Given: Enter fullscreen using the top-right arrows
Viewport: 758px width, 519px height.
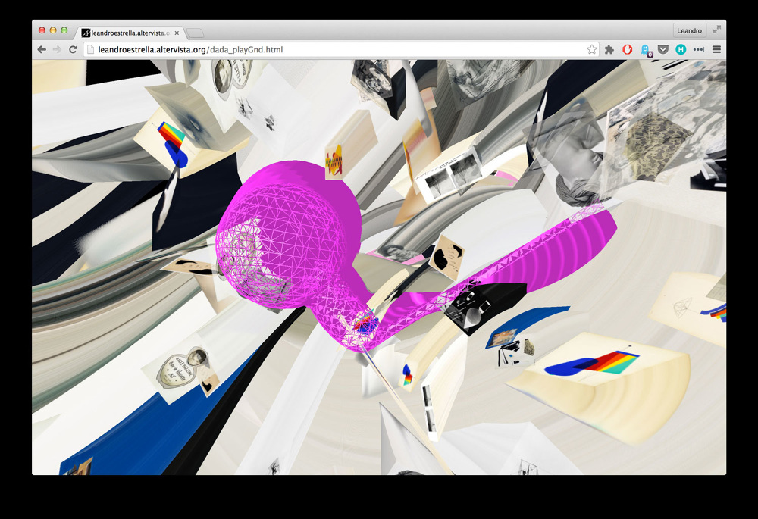Looking at the screenshot, I should 716,30.
